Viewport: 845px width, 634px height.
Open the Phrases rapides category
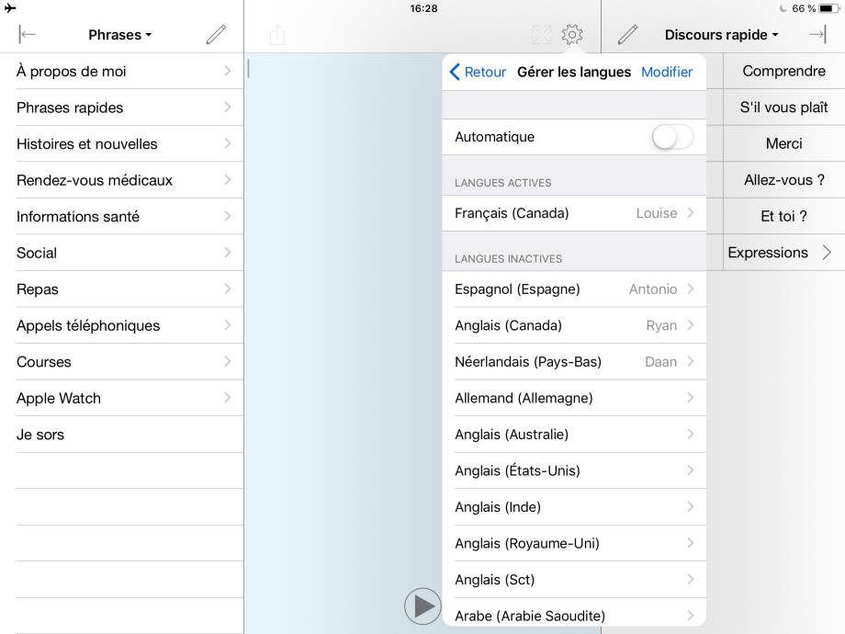[x=122, y=108]
